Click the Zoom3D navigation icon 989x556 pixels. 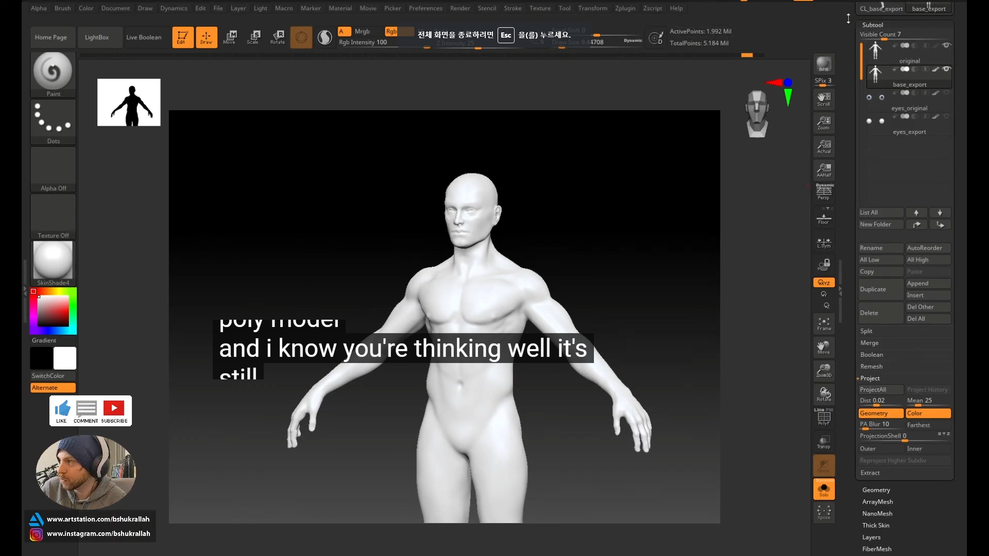pos(824,370)
